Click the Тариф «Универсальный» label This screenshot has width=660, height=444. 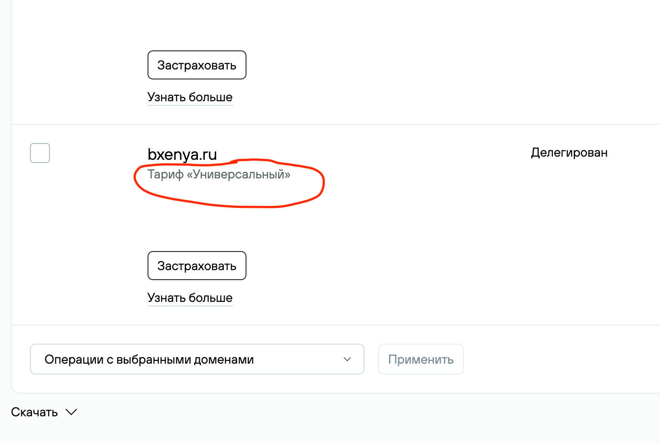coord(219,174)
